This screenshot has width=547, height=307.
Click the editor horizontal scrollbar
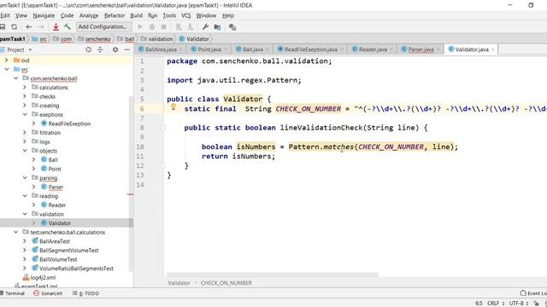coord(273,275)
